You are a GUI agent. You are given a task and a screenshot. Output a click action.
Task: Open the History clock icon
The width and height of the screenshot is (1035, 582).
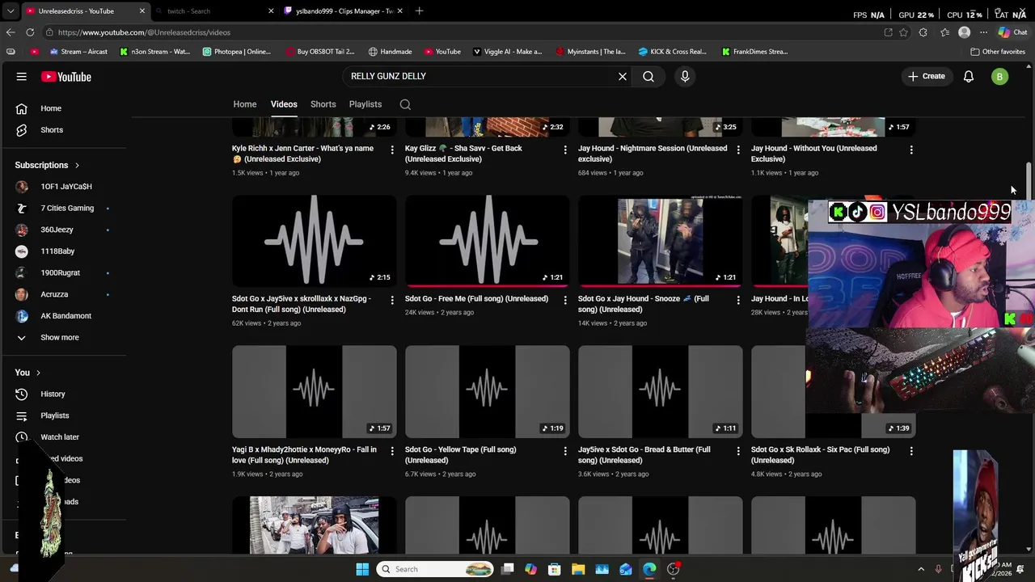click(22, 394)
